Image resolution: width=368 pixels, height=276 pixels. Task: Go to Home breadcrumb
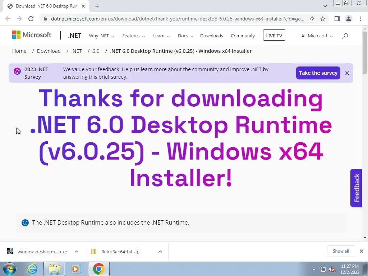click(x=19, y=51)
